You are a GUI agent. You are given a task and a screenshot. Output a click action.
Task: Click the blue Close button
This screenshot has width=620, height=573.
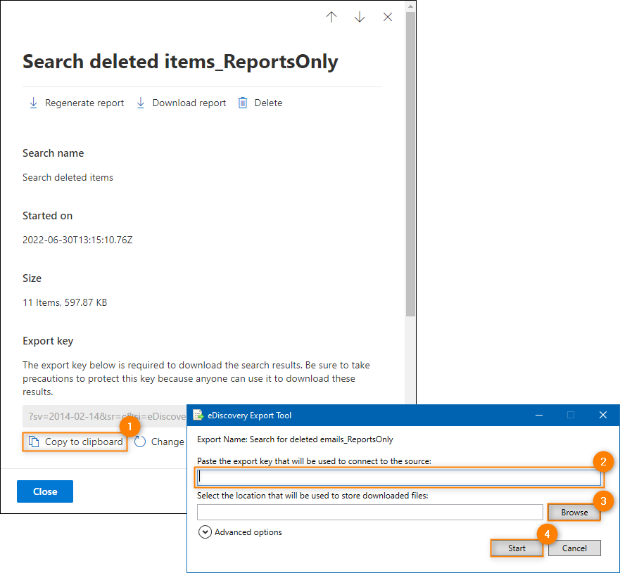[45, 491]
